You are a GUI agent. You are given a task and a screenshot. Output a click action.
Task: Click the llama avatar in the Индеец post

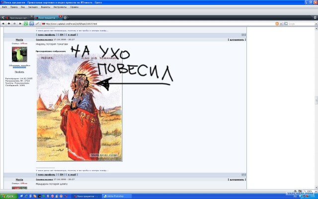[19, 54]
